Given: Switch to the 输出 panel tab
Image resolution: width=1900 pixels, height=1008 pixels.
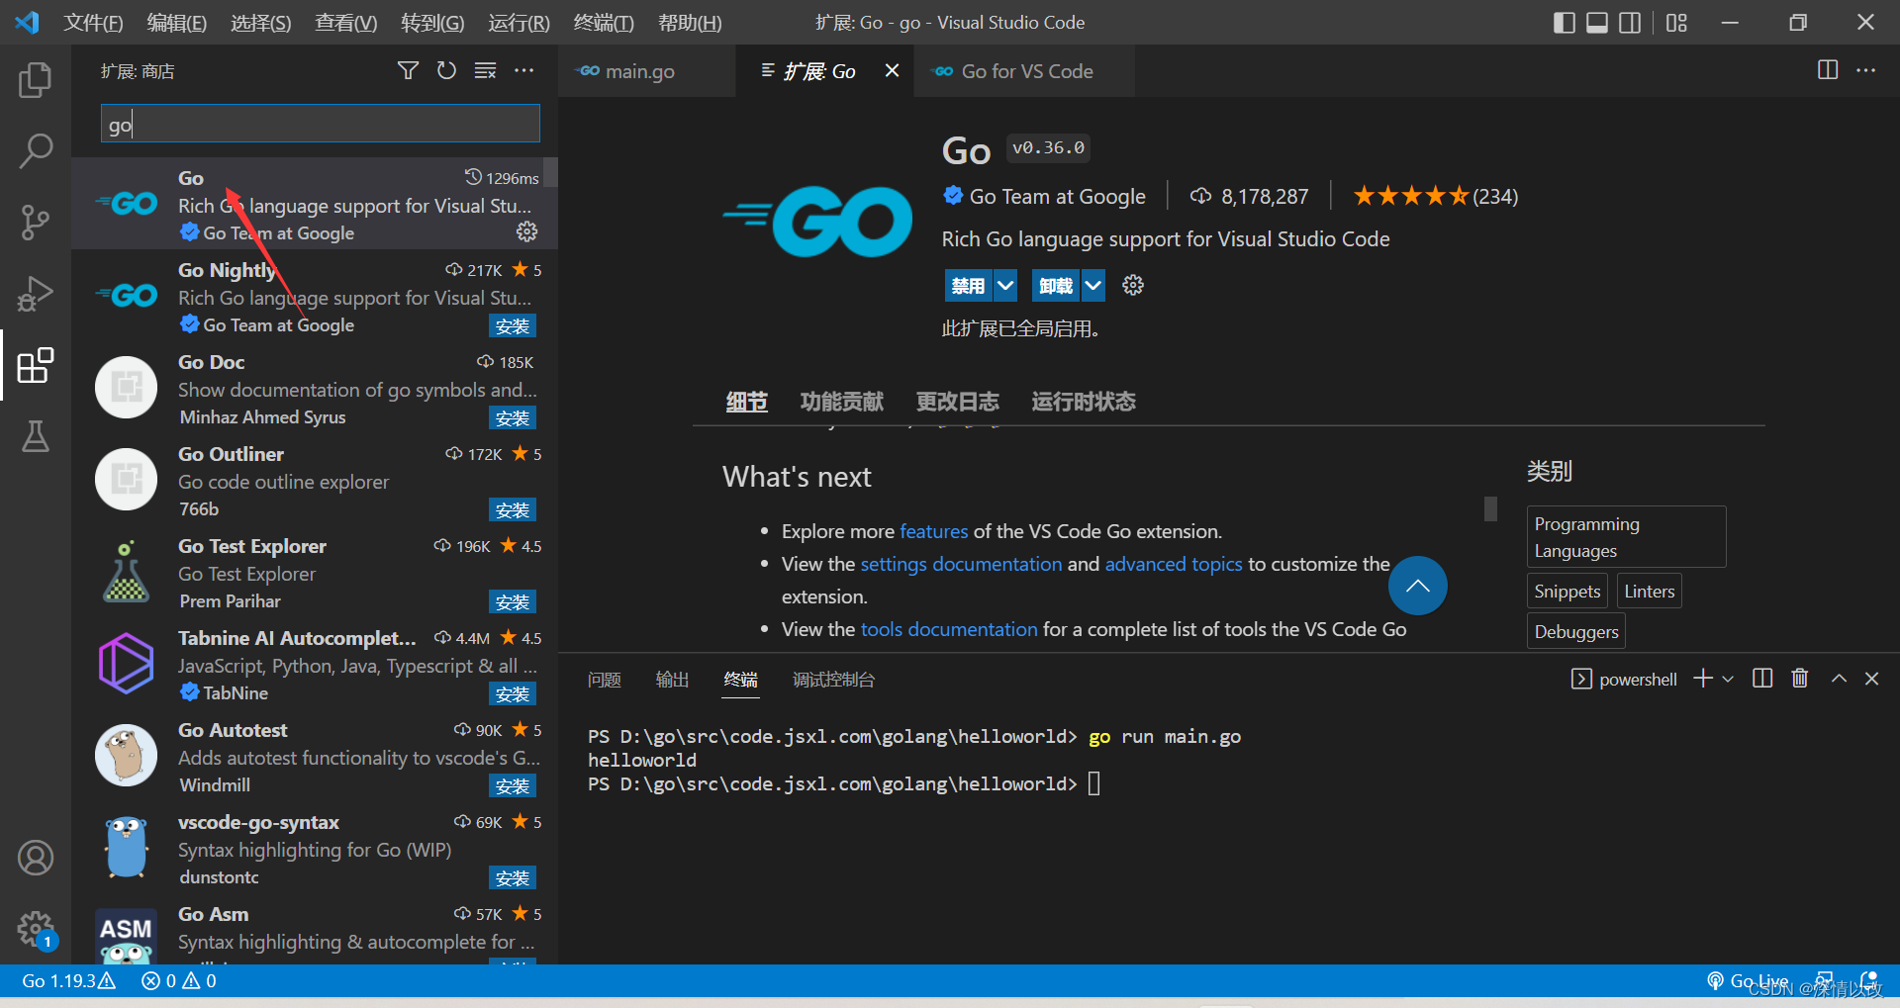Looking at the screenshot, I should point(672,679).
